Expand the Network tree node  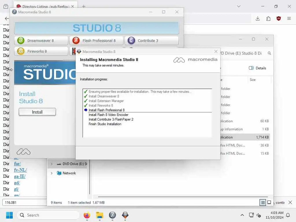51,173
